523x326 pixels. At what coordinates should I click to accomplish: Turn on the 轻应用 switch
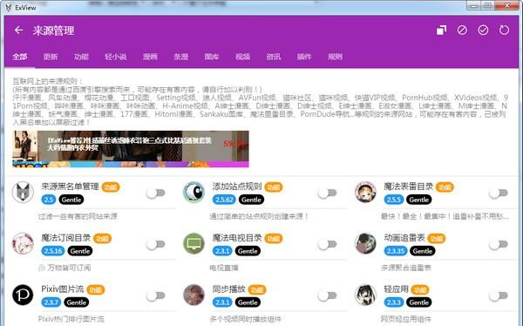499,295
